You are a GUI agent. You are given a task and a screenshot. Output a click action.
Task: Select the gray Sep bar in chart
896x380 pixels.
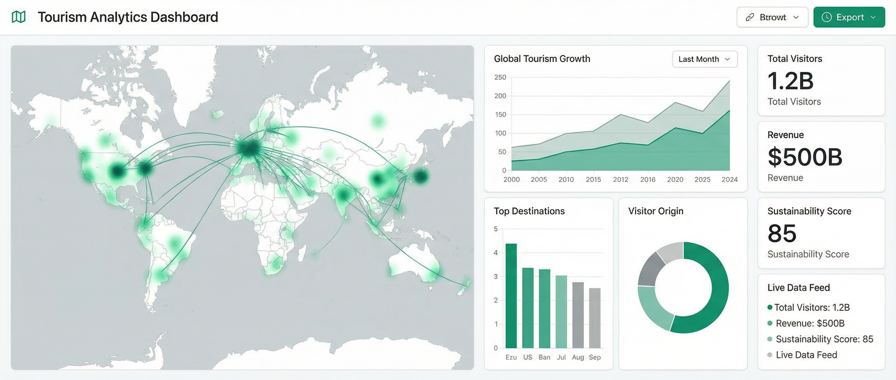[x=595, y=318]
